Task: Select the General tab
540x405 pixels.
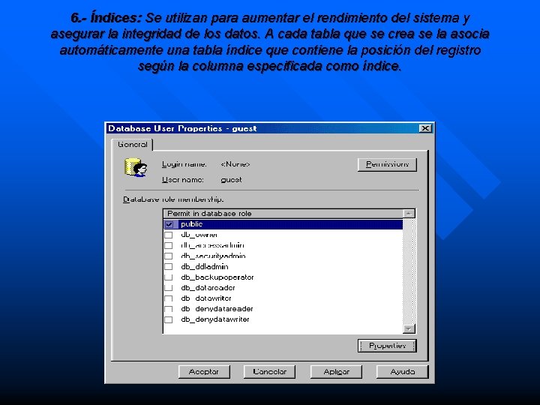Action: click(132, 145)
